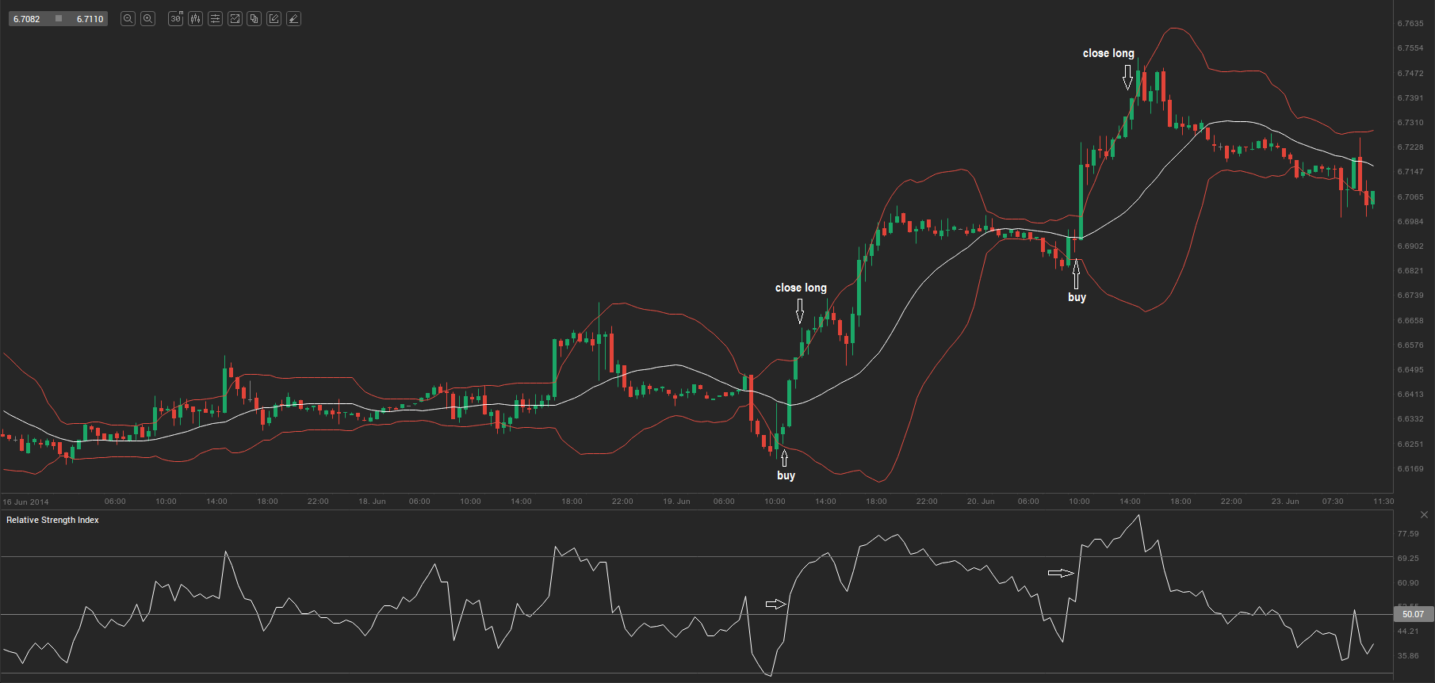Select the 50.07 RSI value marker
Image resolution: width=1435 pixels, height=683 pixels.
pos(1413,614)
